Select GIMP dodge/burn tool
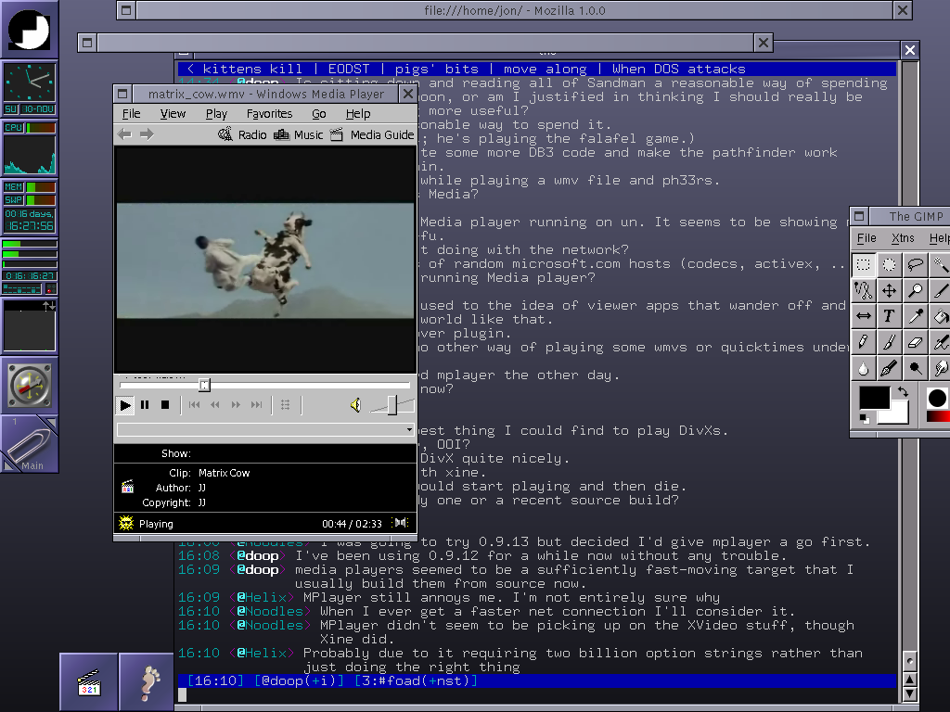 tap(916, 368)
